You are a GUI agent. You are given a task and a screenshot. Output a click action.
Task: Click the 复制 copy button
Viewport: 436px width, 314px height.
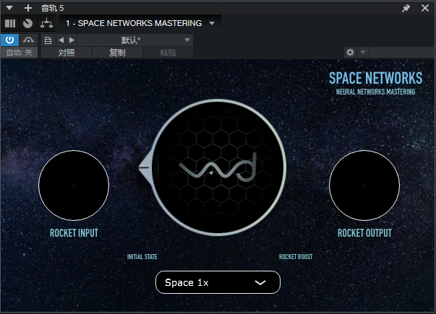pos(117,53)
